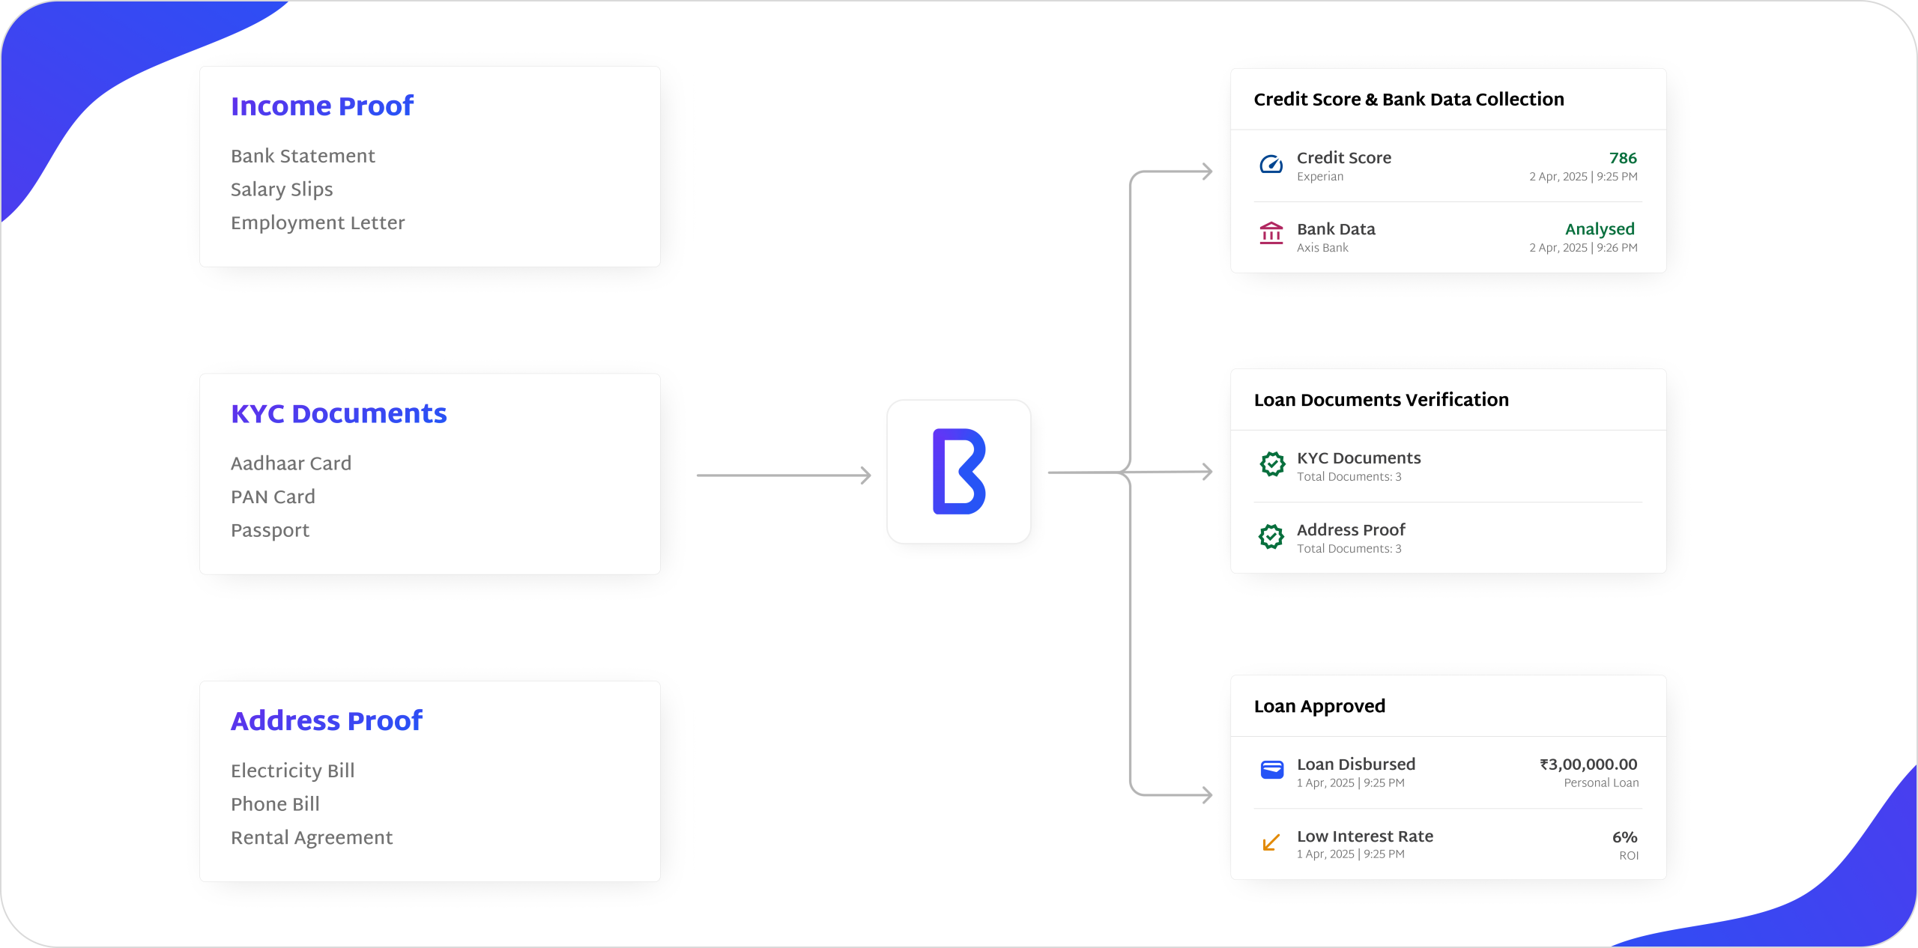Click the Income Proof heading

point(321,106)
